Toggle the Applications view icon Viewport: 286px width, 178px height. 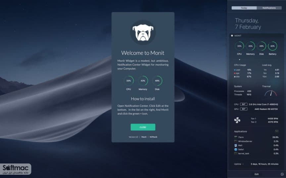(x=277, y=131)
